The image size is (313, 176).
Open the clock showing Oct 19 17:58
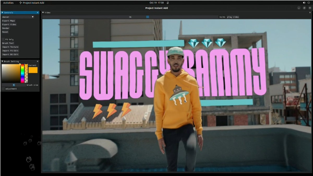(156, 3)
